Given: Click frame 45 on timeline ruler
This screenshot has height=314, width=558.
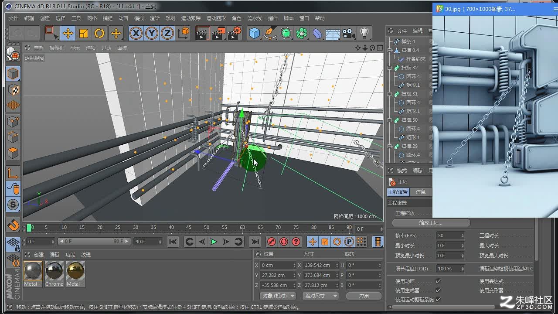Looking at the screenshot, I should [189, 228].
